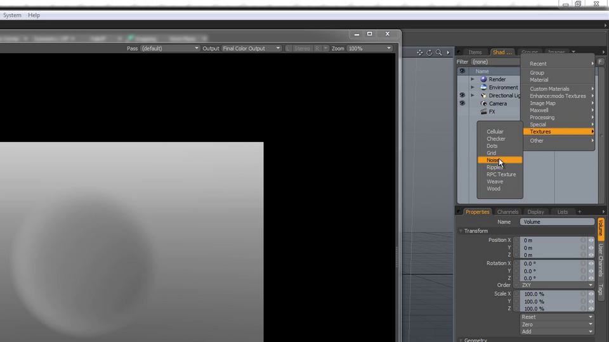Open the Zoom 100% dropdown
The image size is (609, 342).
(369, 49)
